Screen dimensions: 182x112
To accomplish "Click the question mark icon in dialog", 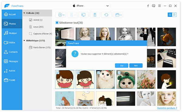I will pyautogui.click(x=75, y=54).
